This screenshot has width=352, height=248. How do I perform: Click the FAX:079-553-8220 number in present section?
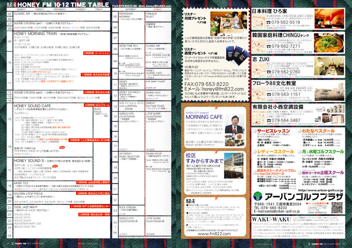coord(206,84)
